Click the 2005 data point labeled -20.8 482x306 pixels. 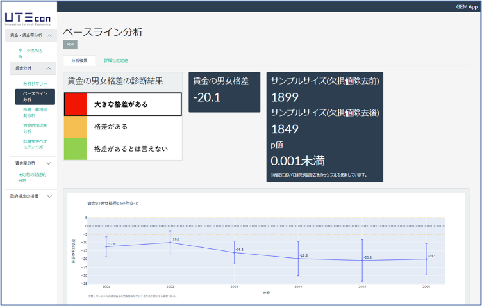pos(362,261)
